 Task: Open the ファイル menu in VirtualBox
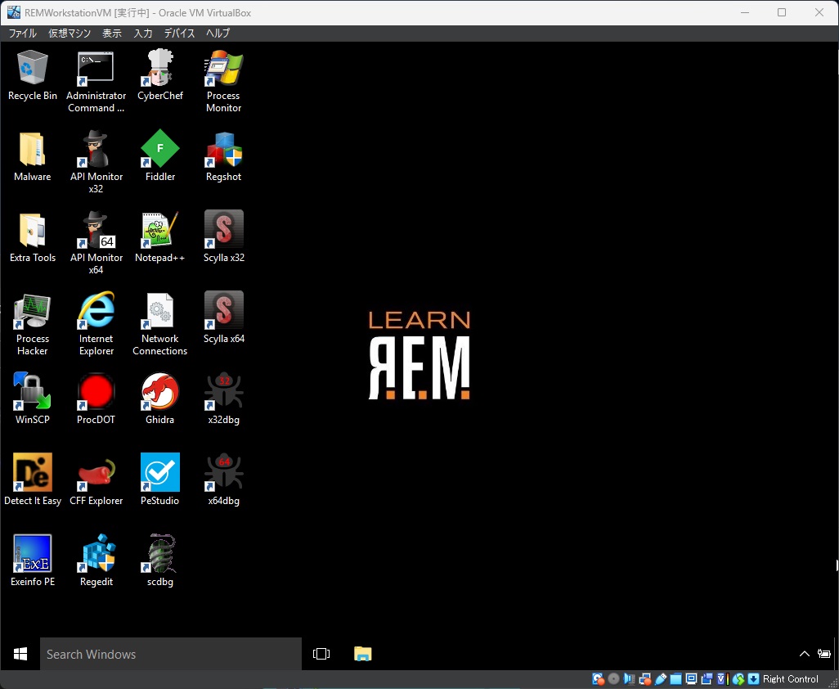[x=22, y=34]
